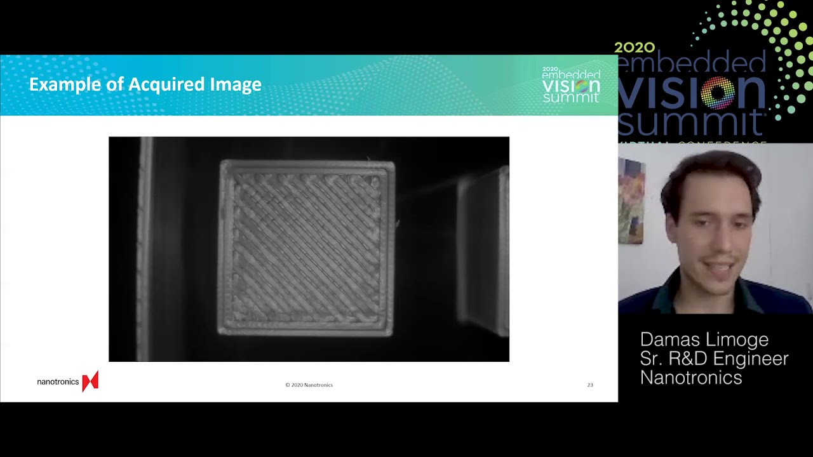Click the colorful O in large VISION logo
This screenshot has height=457, width=813.
point(718,93)
